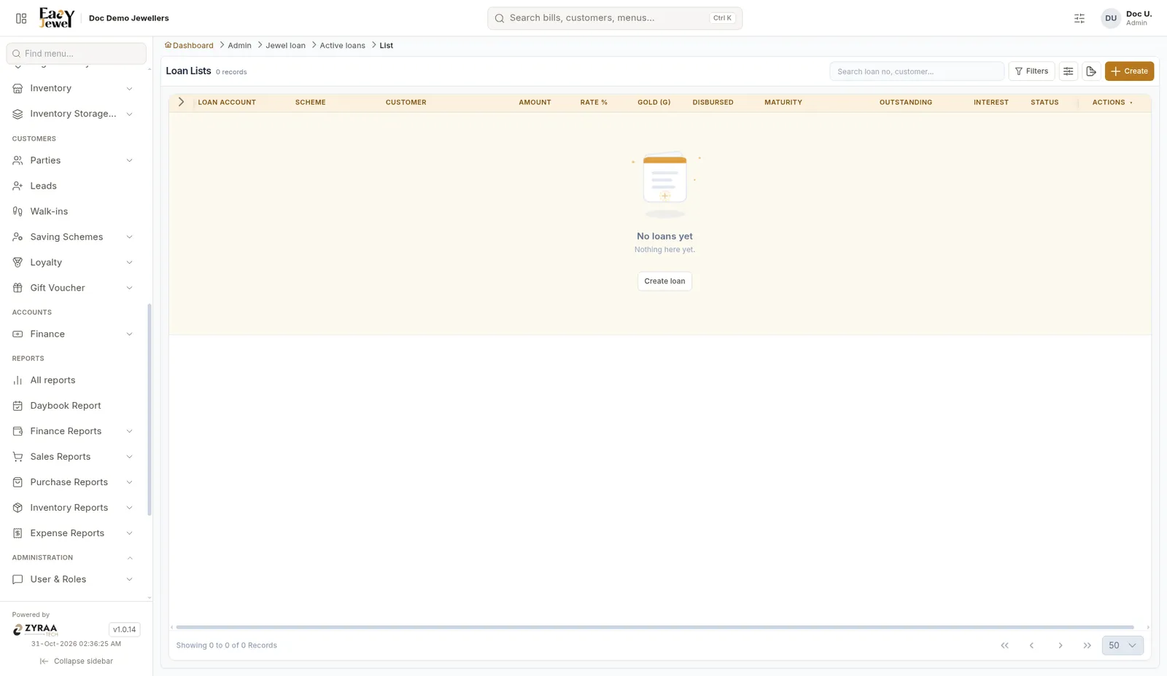
Task: Click the EasyJewel logo
Action: (57, 18)
